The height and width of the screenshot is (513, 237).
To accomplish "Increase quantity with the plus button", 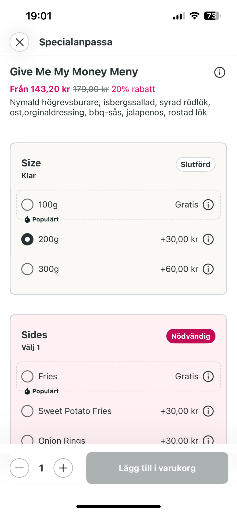I will click(63, 468).
